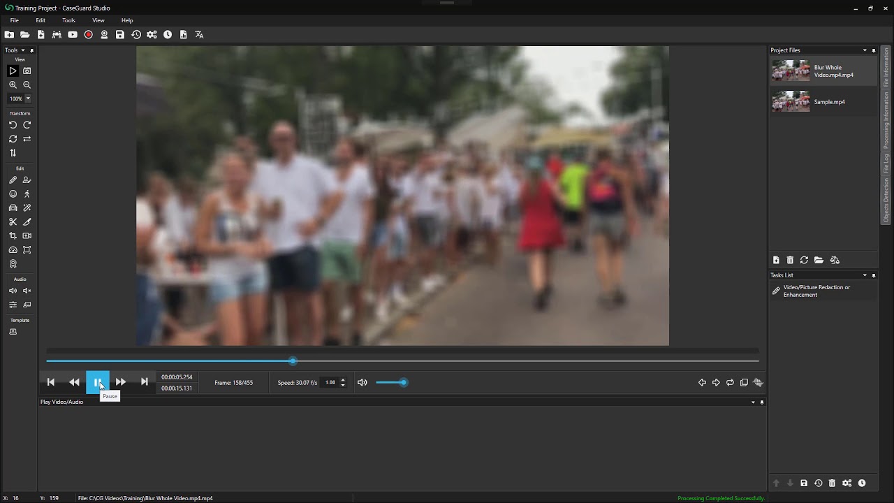
Task: Open the Help menu
Action: point(127,20)
